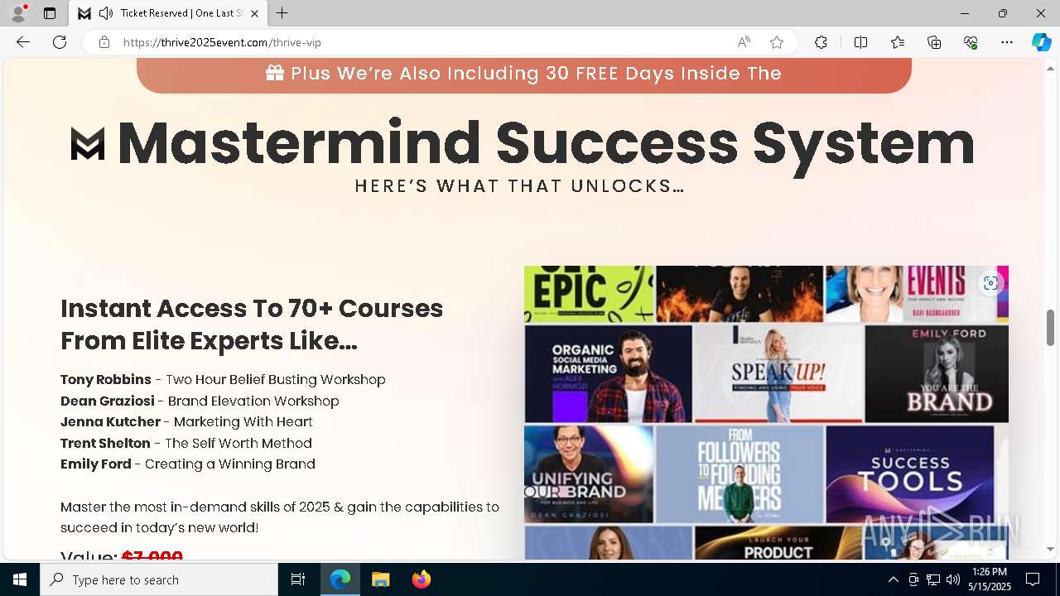Open network tray icon
The height and width of the screenshot is (596, 1060).
[x=933, y=579]
